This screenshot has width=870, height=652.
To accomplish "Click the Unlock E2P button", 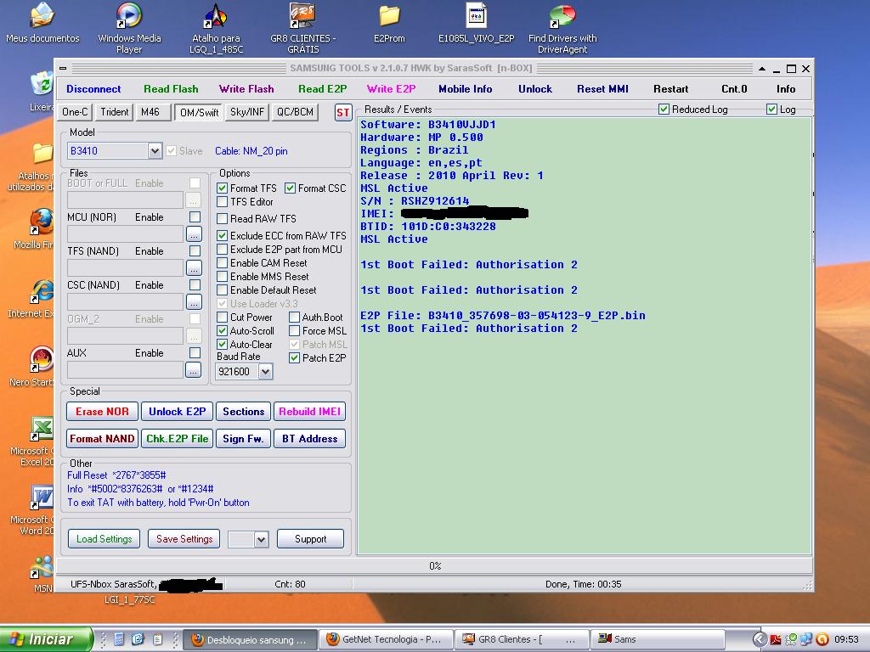I will click(x=177, y=412).
